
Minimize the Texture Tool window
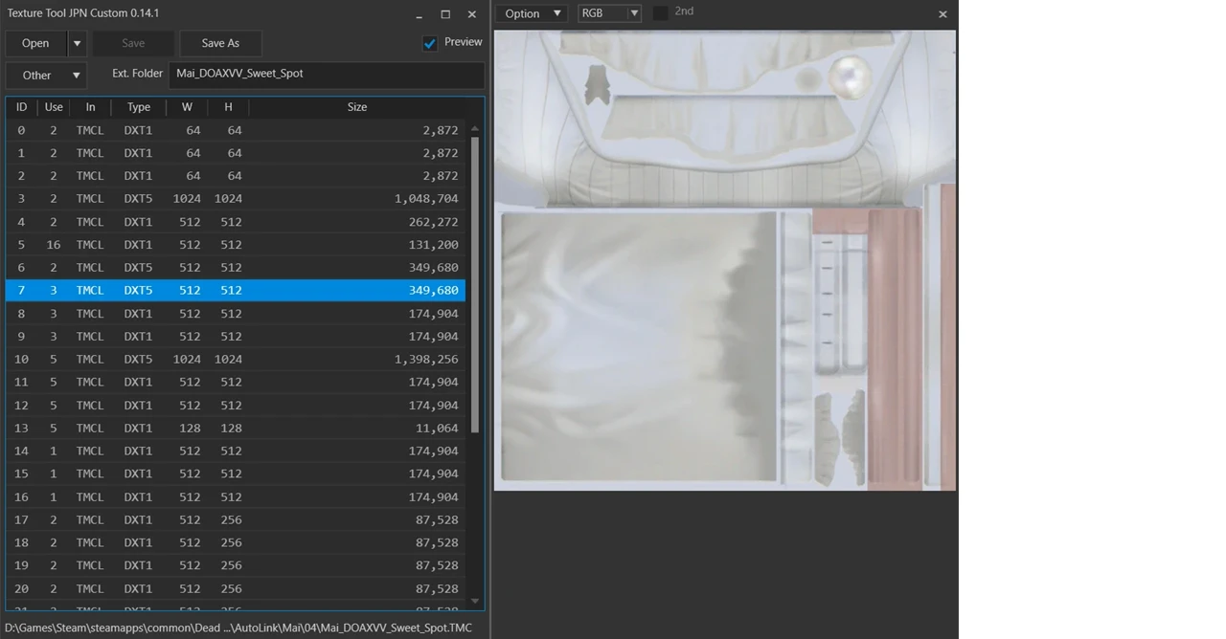coord(420,15)
